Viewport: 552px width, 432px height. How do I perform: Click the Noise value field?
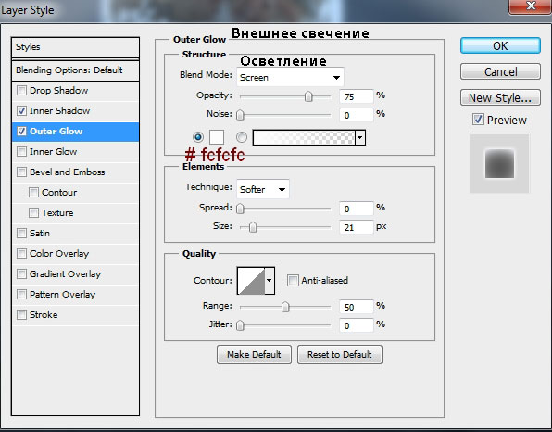(357, 115)
